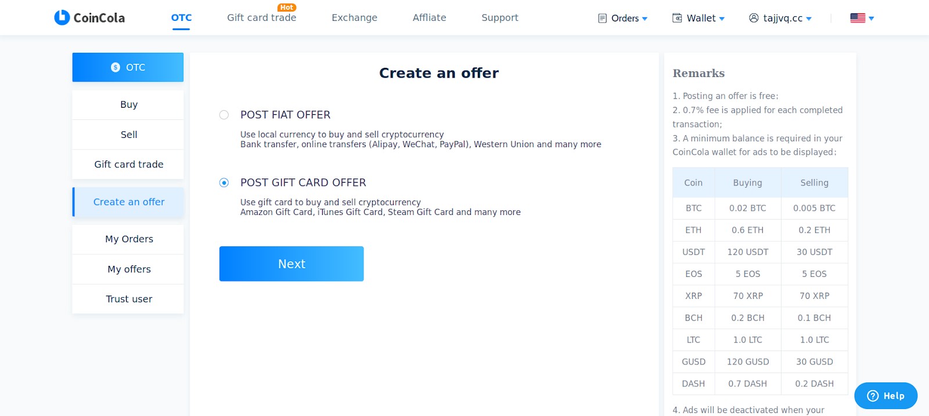Click the Buying column header
929x416 pixels.
pos(748,183)
